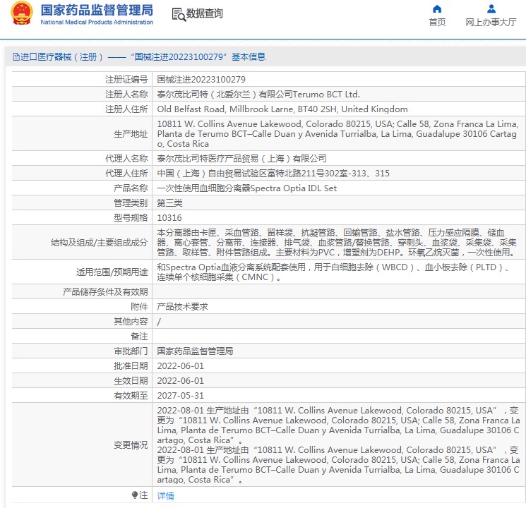Click the national emblem logo
This screenshot has width=526, height=508.
click(22, 13)
